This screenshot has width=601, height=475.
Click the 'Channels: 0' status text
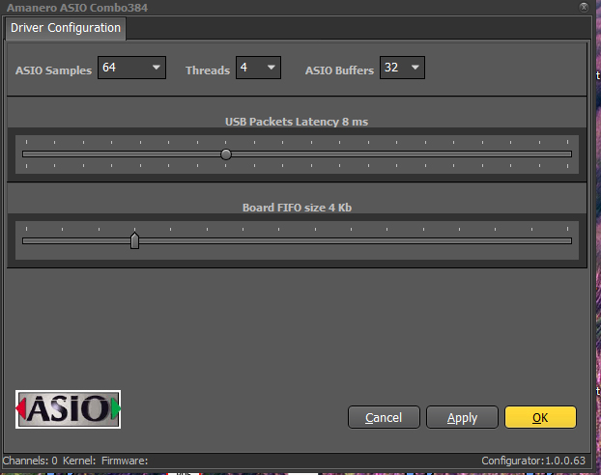(x=30, y=461)
